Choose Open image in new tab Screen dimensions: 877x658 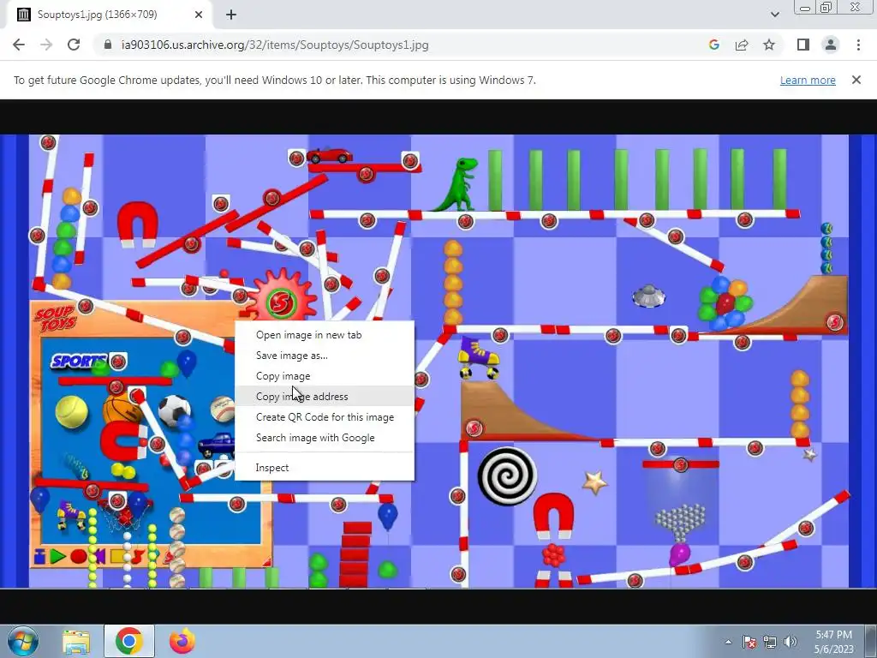(x=325, y=335)
